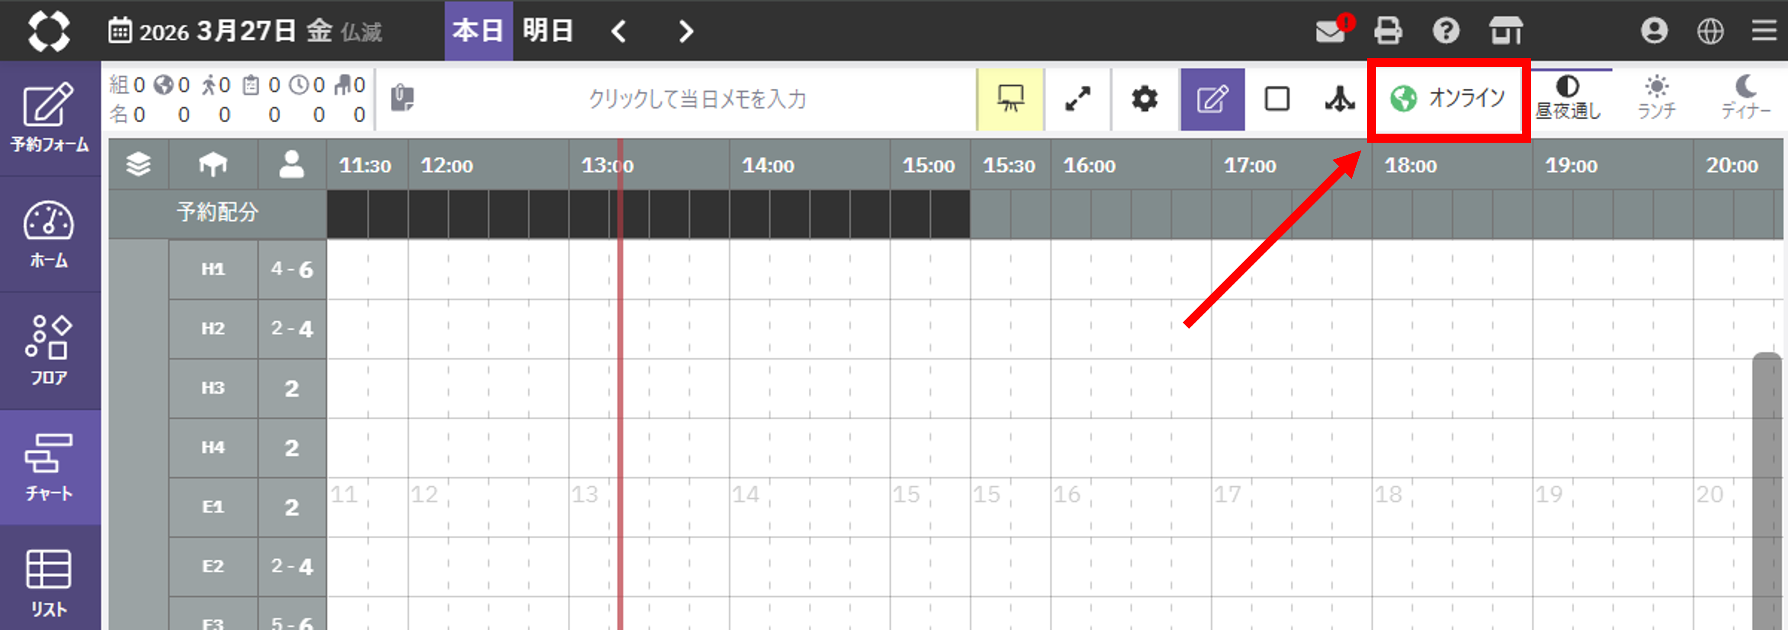The height and width of the screenshot is (630, 1788).
Task: Toggle the purple edit mode button
Action: click(x=1212, y=99)
